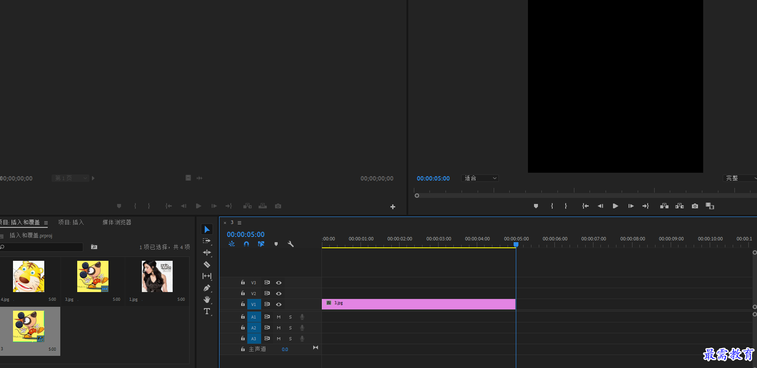Toggle nest sequences insert mode in timeline
This screenshot has width=757, height=368.
click(232, 244)
